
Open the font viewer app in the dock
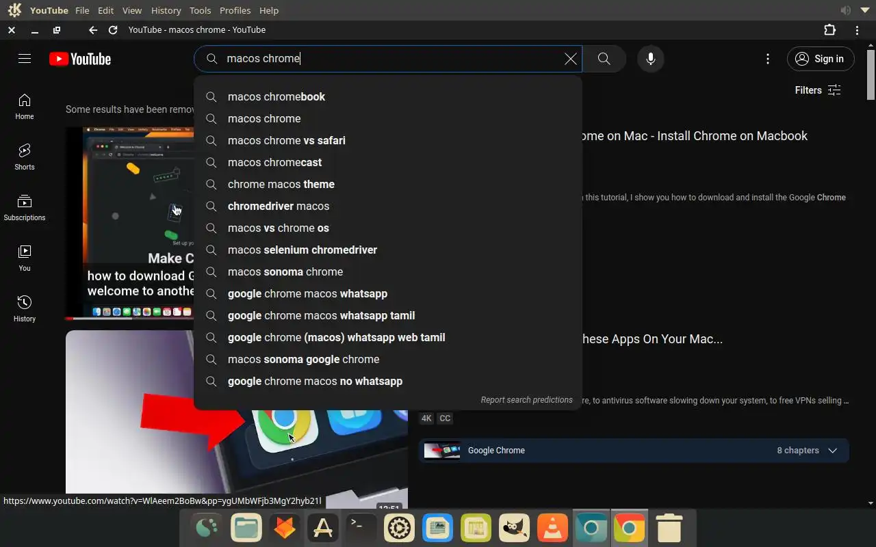pos(322,528)
